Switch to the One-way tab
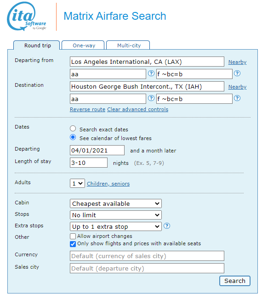The height and width of the screenshot is (299, 262). click(x=83, y=45)
